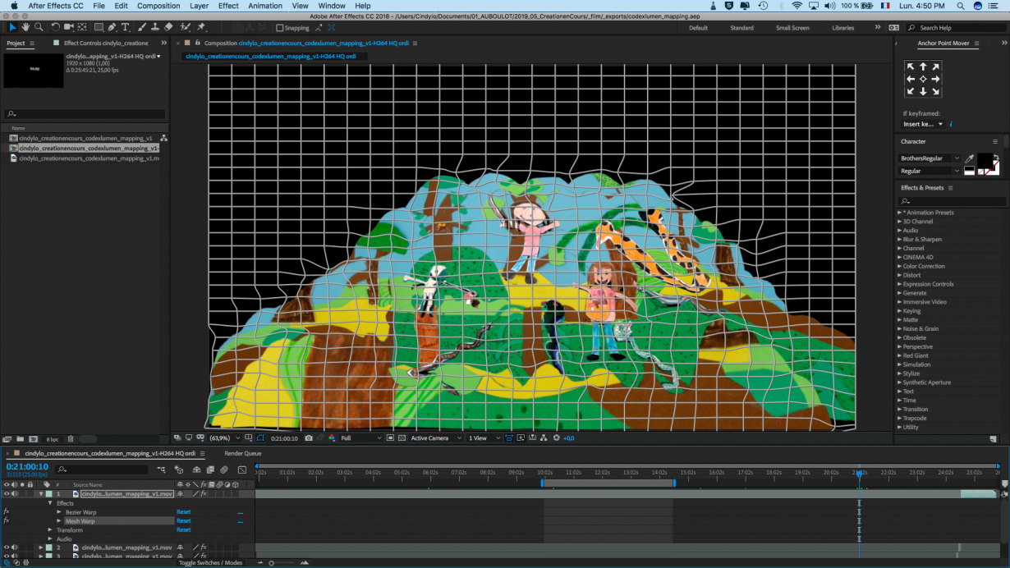Open the Composition menu
This screenshot has width=1010, height=568.
(x=158, y=6)
